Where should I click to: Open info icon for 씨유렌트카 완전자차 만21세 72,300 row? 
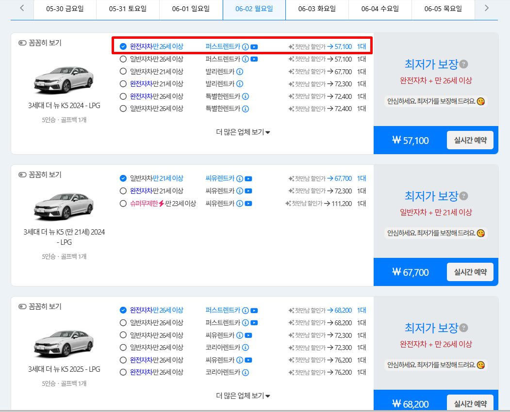coord(240,191)
